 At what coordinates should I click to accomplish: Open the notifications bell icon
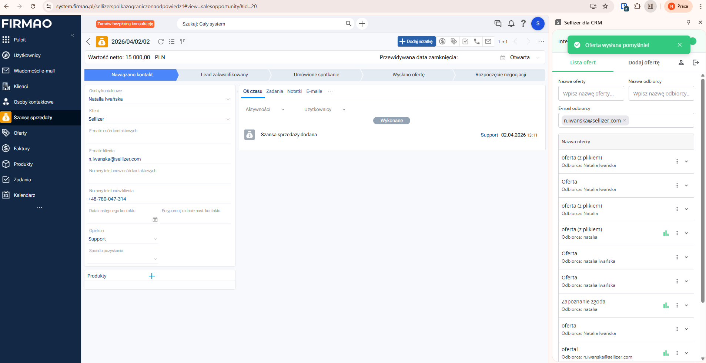pyautogui.click(x=511, y=24)
